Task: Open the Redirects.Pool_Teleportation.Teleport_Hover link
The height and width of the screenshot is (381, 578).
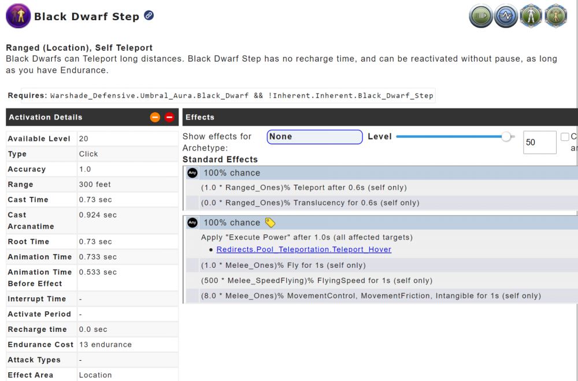Action: point(303,249)
